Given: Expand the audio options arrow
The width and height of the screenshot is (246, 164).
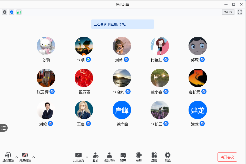Looking at the screenshot, I should (x=17, y=157).
